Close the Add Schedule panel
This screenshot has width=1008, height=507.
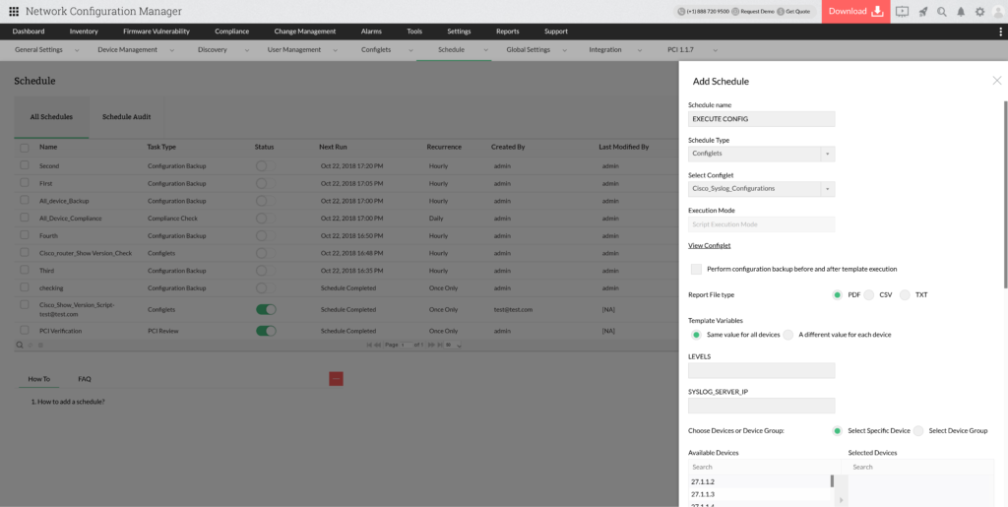(x=996, y=81)
